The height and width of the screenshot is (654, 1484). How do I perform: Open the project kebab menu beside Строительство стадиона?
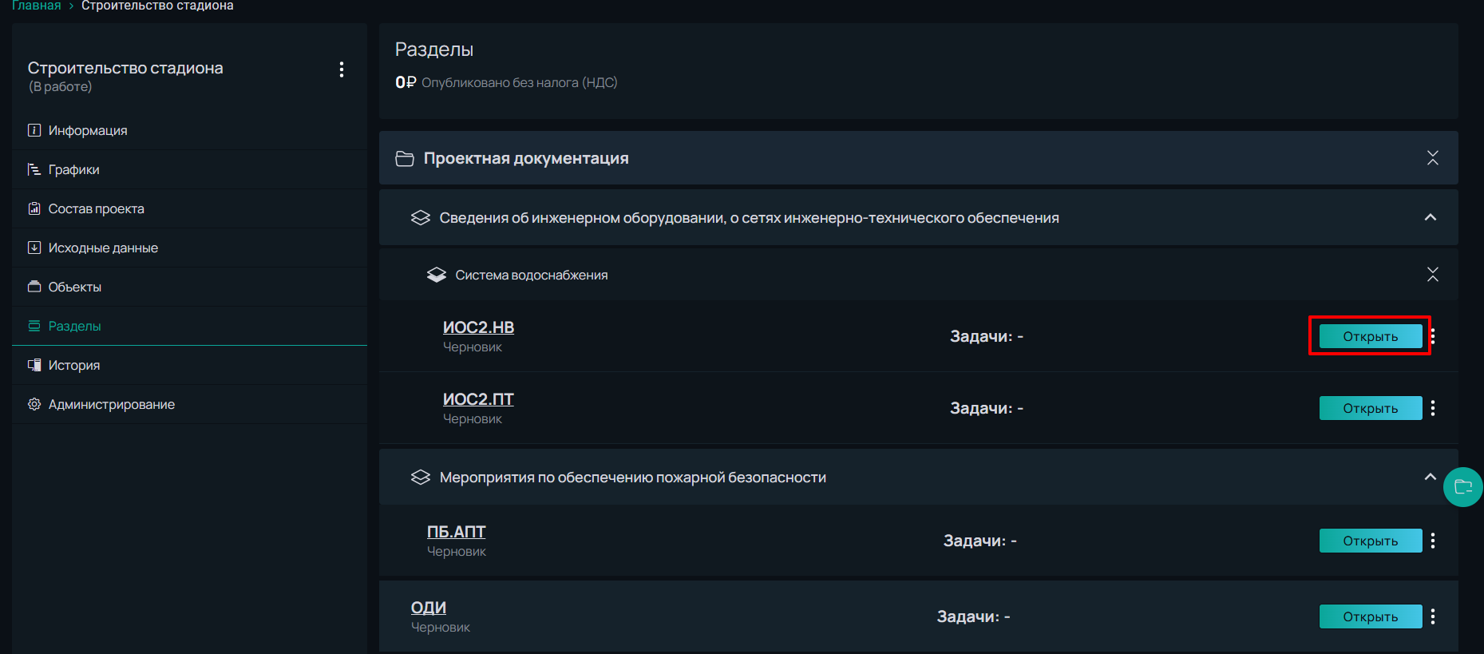tap(342, 69)
